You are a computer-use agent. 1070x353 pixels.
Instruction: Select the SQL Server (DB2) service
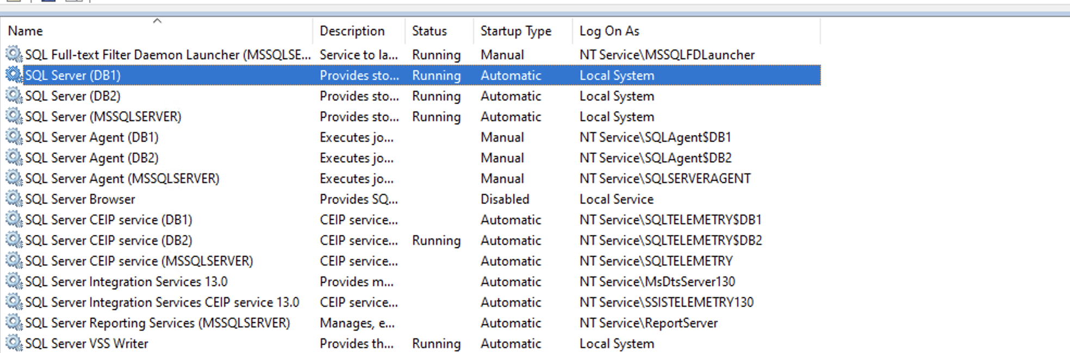click(x=73, y=96)
